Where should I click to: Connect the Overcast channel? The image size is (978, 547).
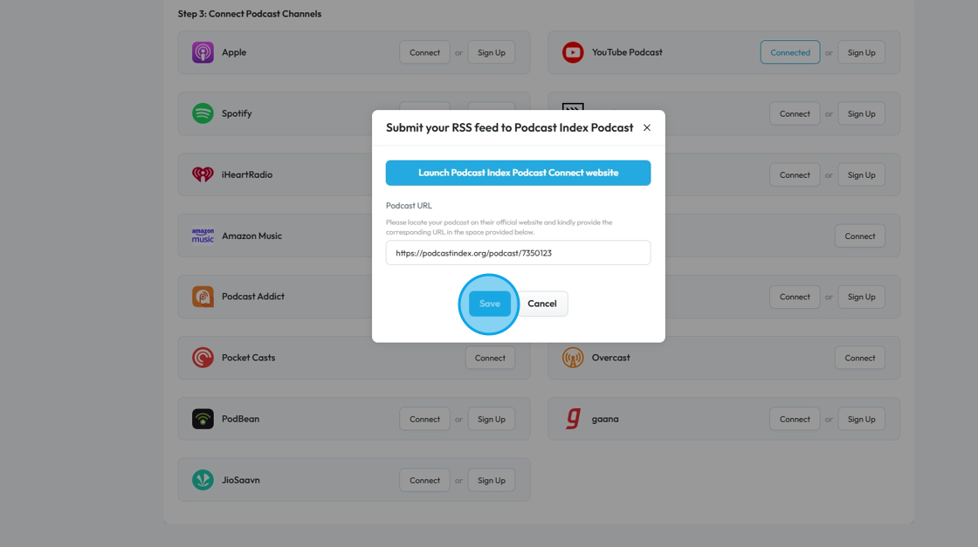point(859,358)
